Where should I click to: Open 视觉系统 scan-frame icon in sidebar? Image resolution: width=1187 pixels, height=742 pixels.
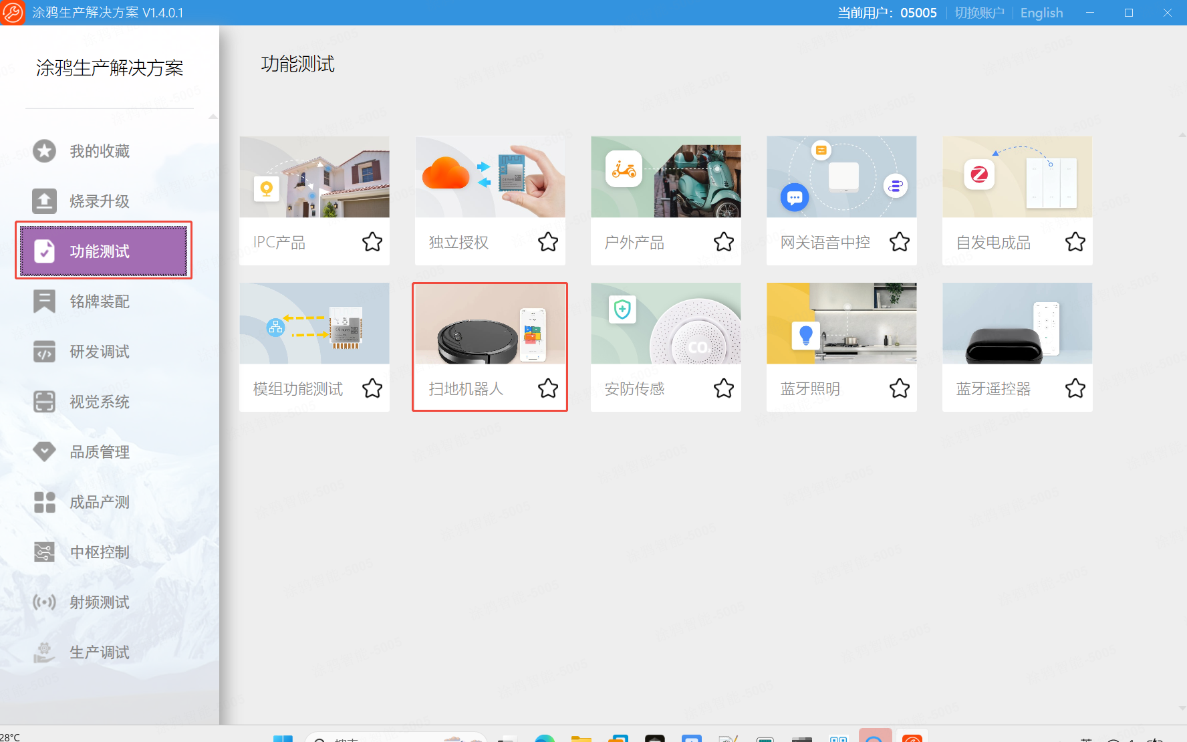point(44,402)
